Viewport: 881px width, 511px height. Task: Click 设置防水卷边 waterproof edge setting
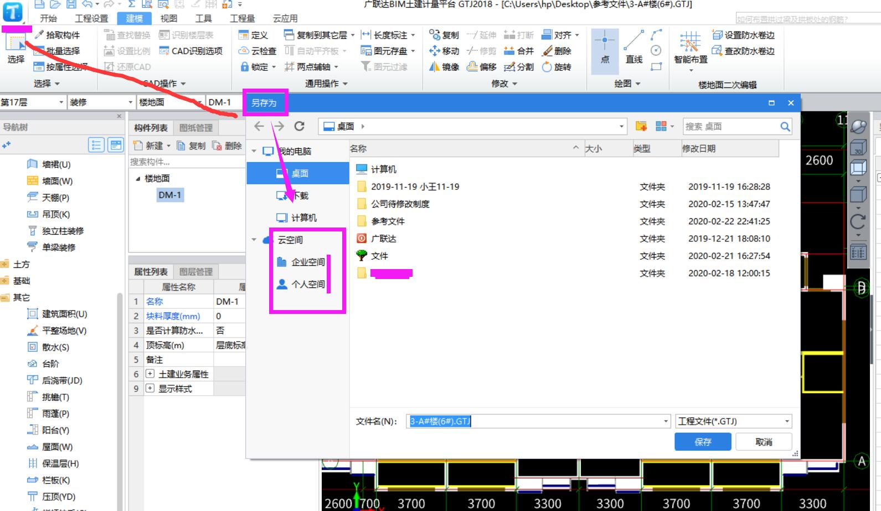[743, 35]
